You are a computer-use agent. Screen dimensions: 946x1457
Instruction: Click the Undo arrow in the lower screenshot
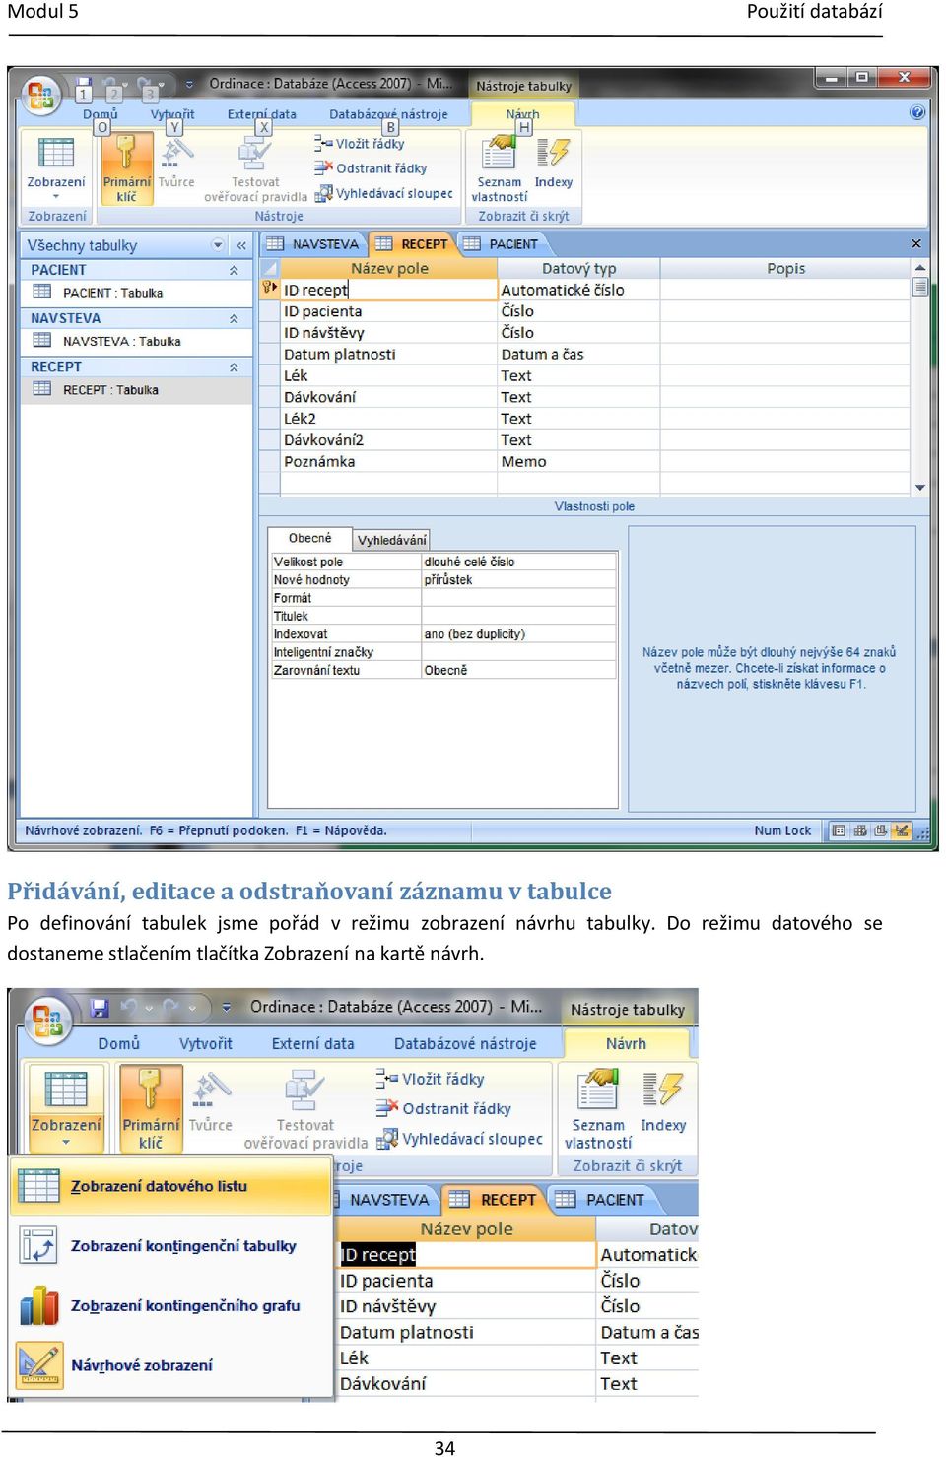point(129,1007)
